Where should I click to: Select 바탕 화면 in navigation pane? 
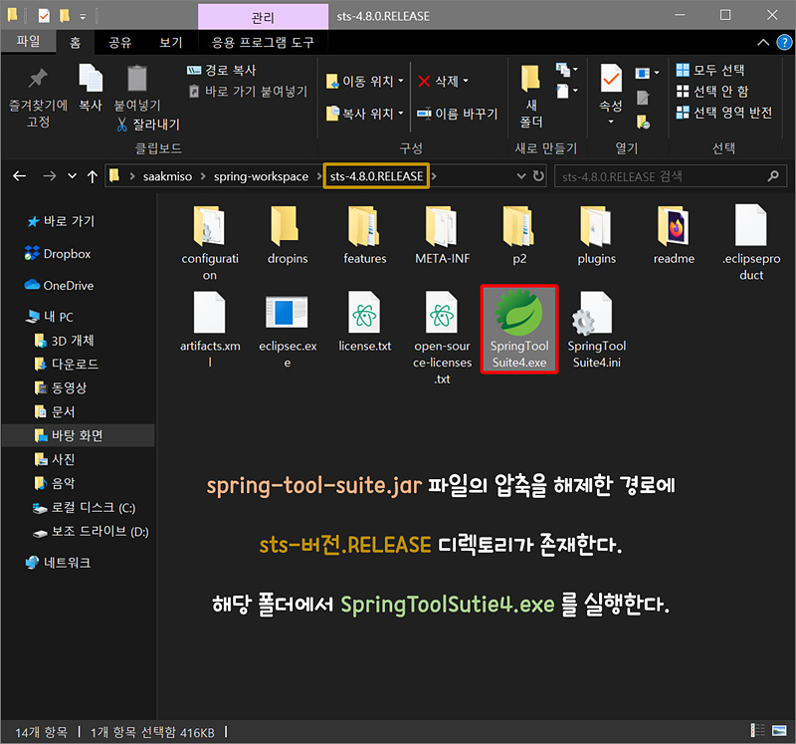78,435
